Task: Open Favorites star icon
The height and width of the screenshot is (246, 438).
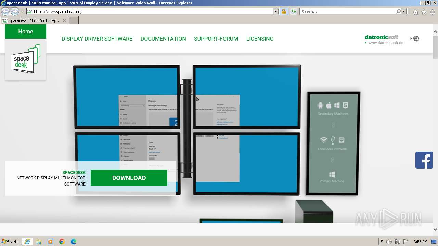Action: pyautogui.click(x=424, y=12)
